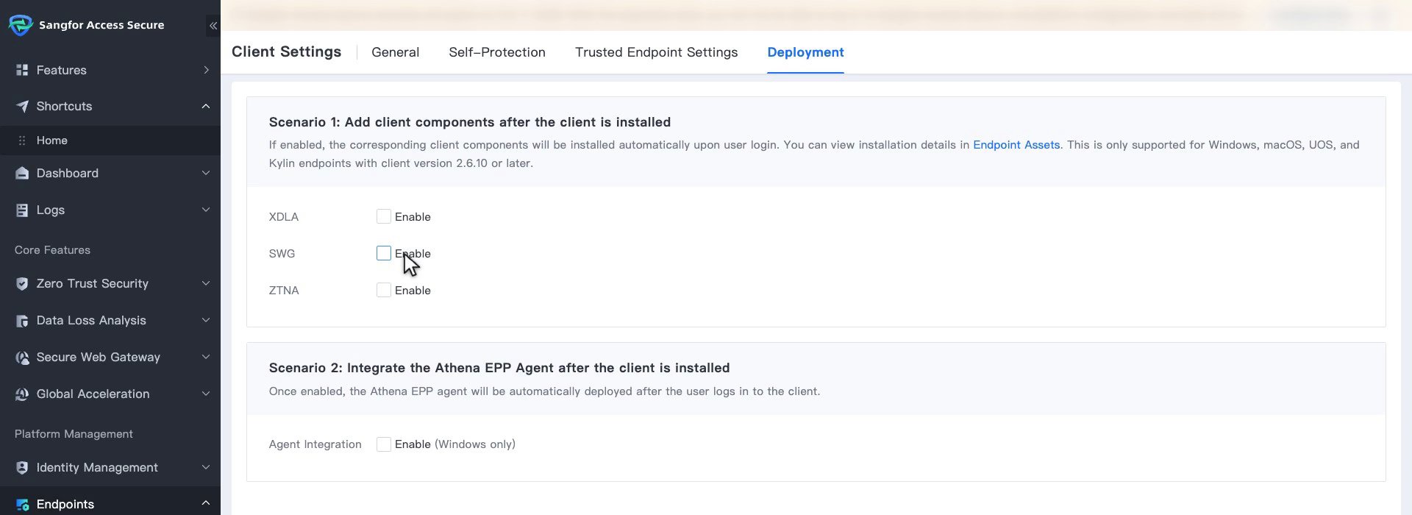Click the Sangfor Access Secure logo icon
The image size is (1412, 515).
click(20, 25)
